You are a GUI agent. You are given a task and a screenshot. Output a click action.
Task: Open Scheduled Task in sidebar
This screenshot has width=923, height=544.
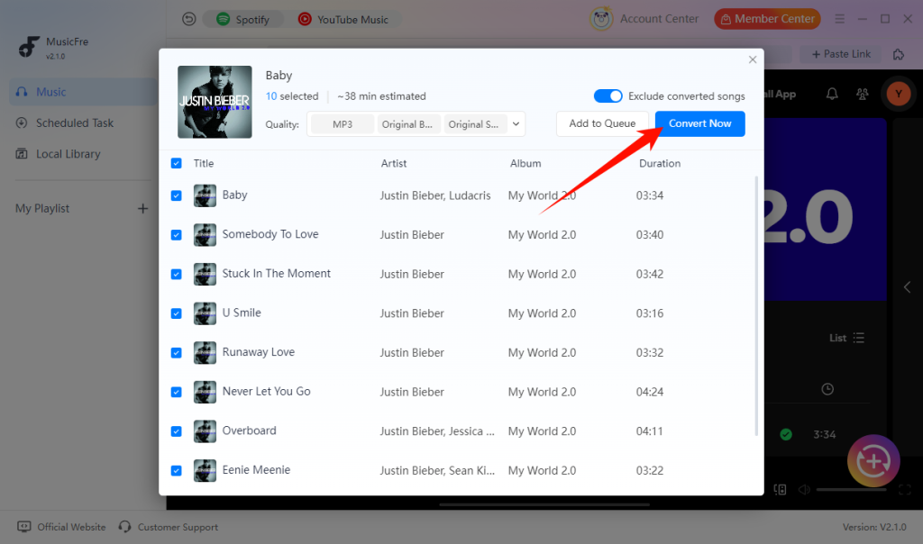[x=75, y=122]
